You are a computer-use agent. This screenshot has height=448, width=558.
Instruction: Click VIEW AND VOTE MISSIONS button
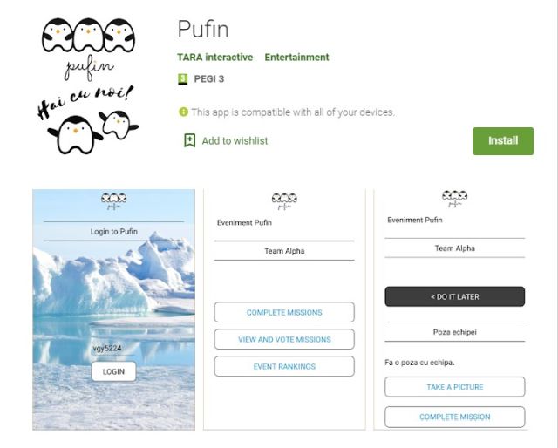(284, 339)
